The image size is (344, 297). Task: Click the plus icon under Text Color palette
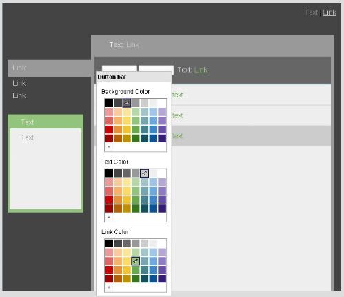pyautogui.click(x=109, y=217)
